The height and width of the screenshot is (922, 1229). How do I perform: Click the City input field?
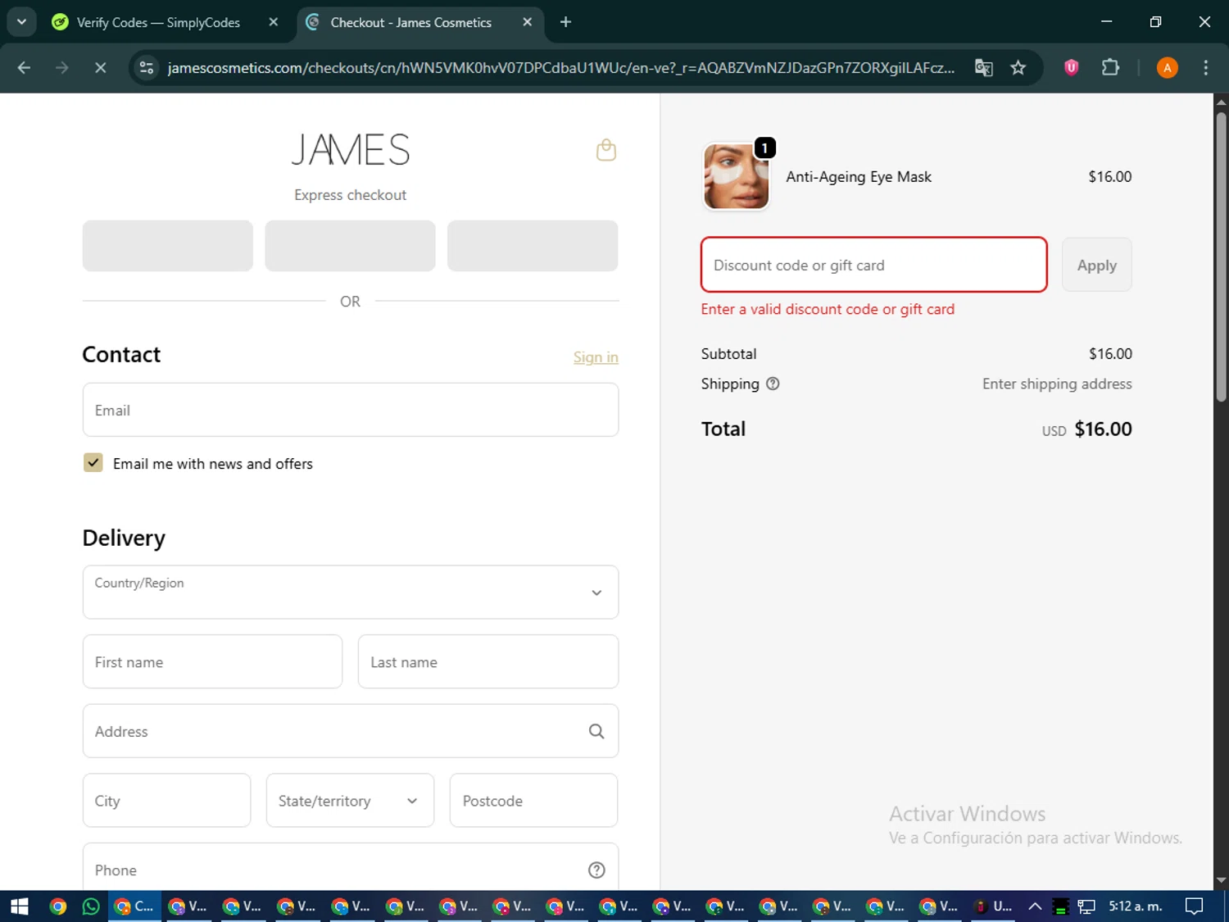(166, 801)
